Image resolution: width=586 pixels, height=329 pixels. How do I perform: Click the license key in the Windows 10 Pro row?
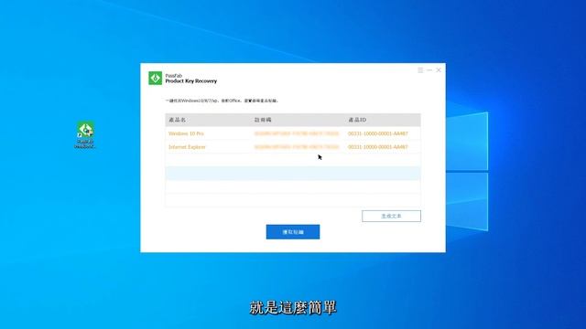tap(297, 133)
